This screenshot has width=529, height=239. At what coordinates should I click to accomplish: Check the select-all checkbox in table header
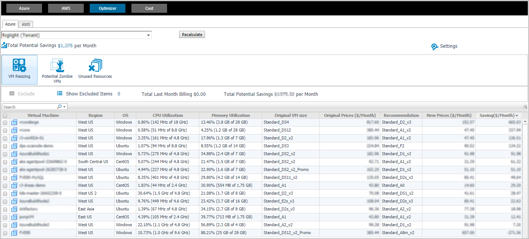(5, 116)
